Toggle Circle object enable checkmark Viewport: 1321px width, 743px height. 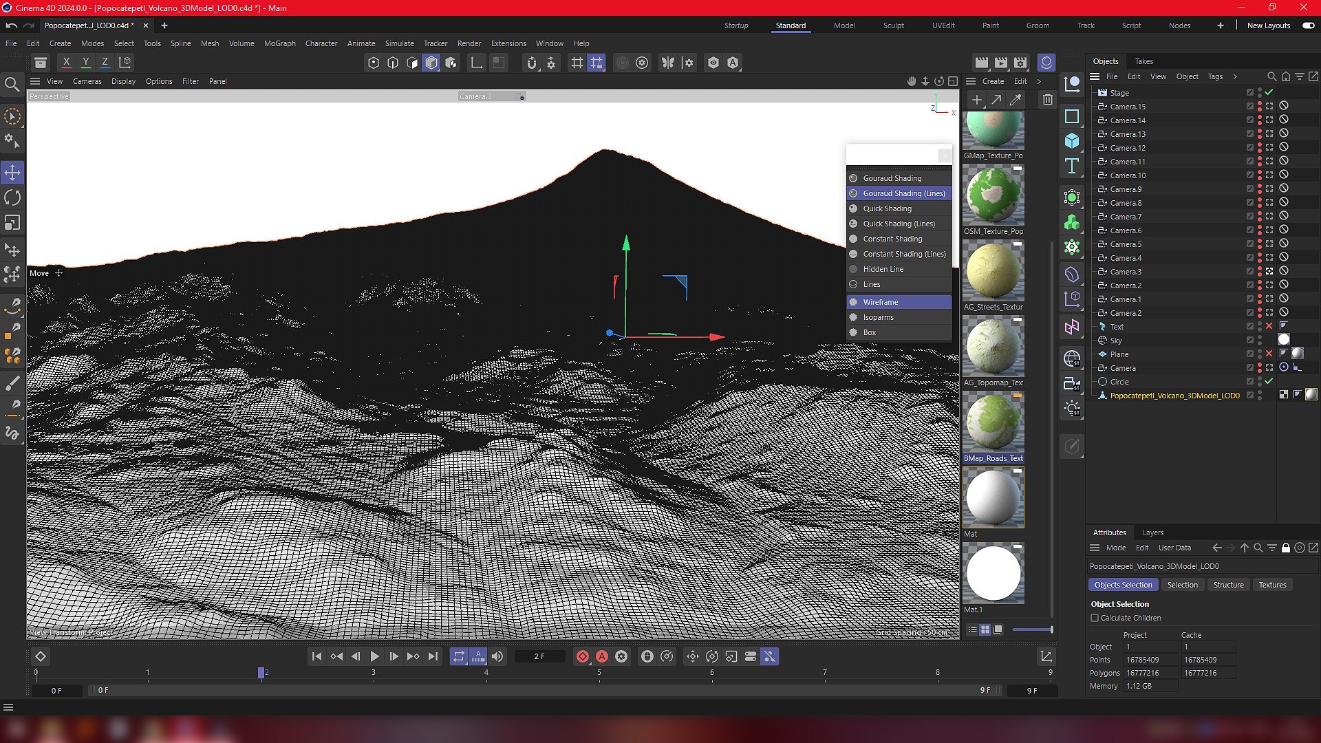pos(1269,381)
